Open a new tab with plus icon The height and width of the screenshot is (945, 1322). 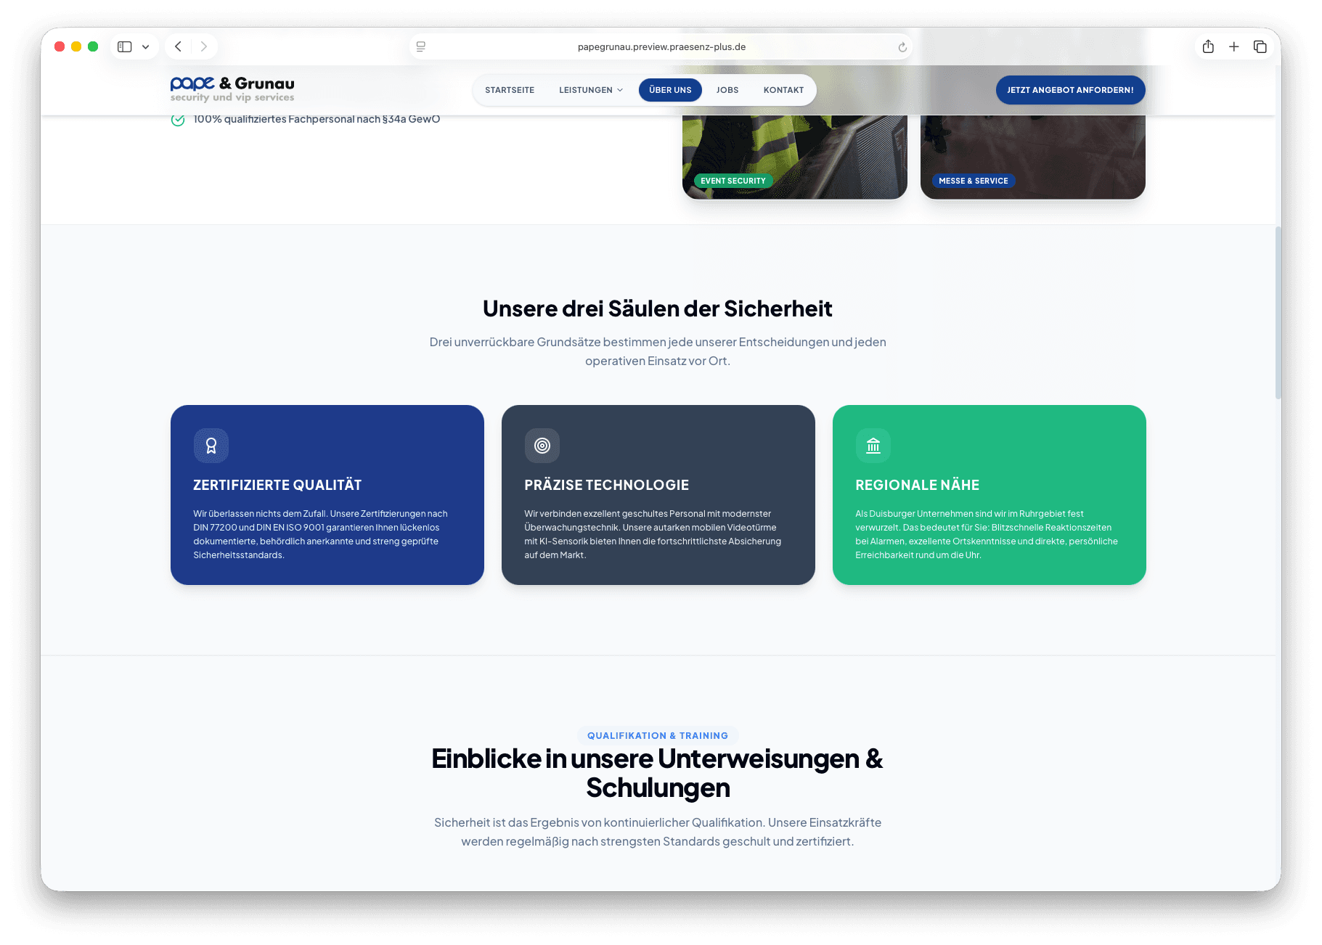(x=1233, y=46)
